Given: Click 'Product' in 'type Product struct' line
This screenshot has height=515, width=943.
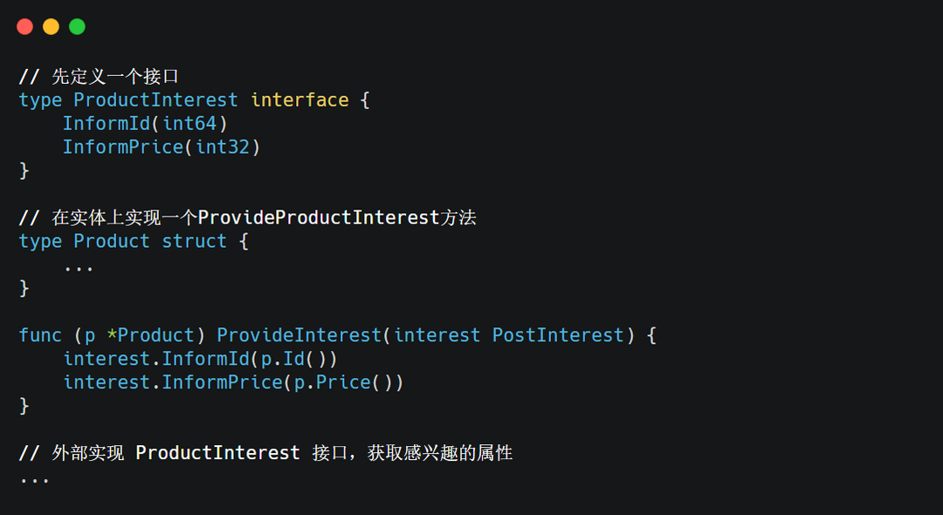Looking at the screenshot, I should coord(112,242).
